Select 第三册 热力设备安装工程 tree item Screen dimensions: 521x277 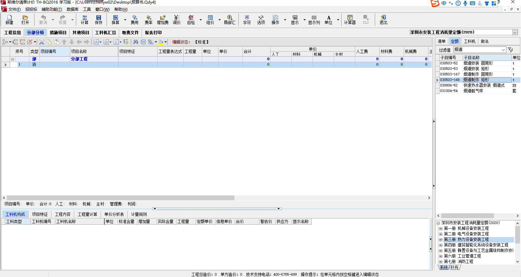pyautogui.click(x=466, y=240)
